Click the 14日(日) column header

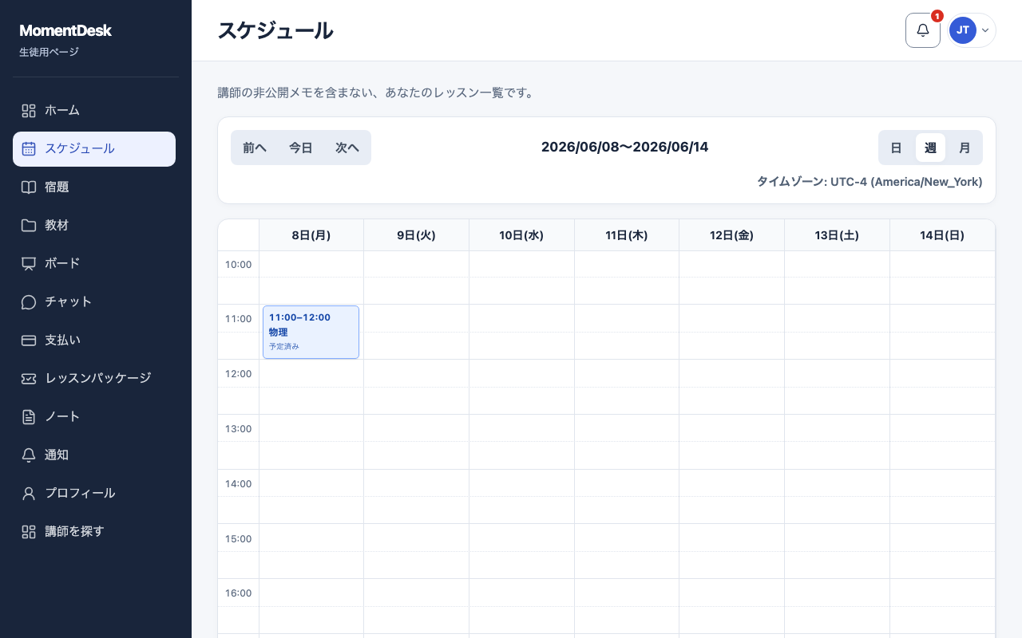click(942, 235)
